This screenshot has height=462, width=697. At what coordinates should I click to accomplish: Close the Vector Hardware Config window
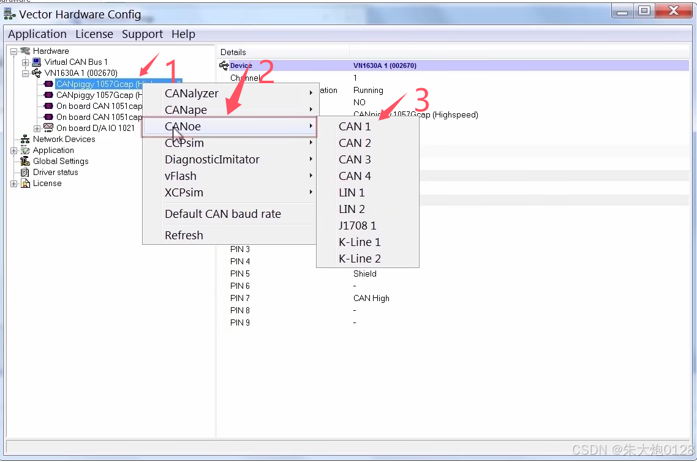(x=674, y=10)
